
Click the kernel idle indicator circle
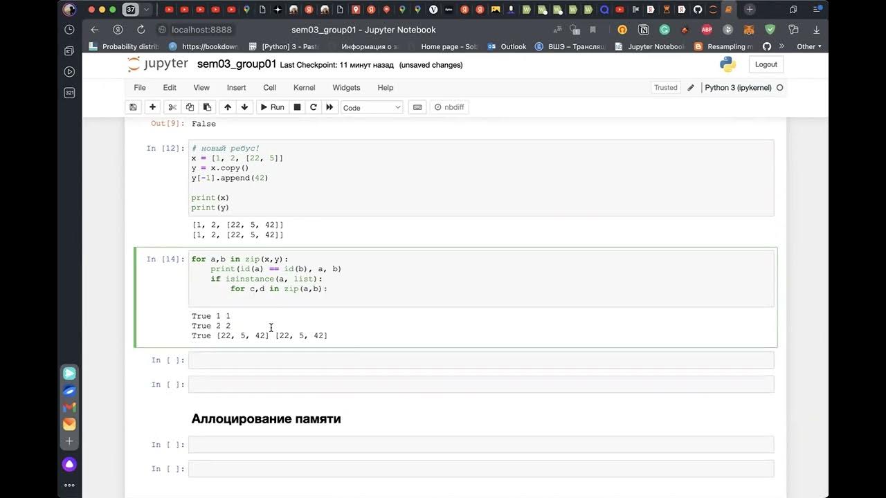pyautogui.click(x=780, y=88)
